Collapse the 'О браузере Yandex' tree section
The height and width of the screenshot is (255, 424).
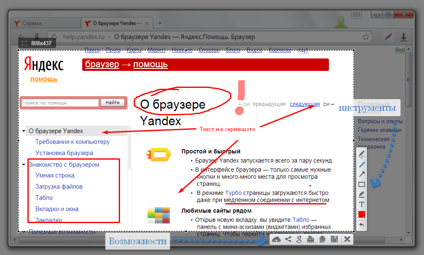point(24,131)
